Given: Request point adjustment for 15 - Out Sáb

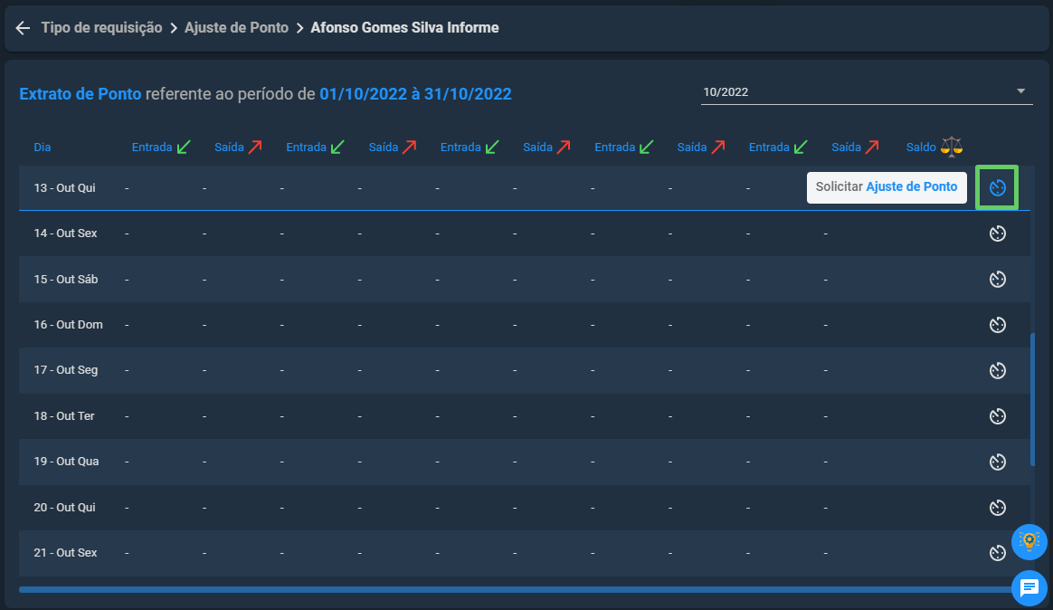Looking at the screenshot, I should tap(997, 279).
